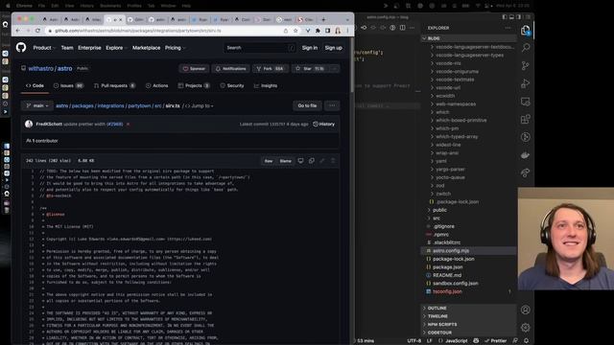Switch to Security tab
The height and width of the screenshot is (345, 614).
[x=232, y=85]
